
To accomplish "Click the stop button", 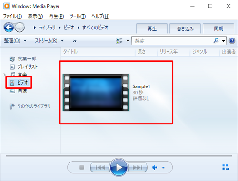I will [82, 167].
